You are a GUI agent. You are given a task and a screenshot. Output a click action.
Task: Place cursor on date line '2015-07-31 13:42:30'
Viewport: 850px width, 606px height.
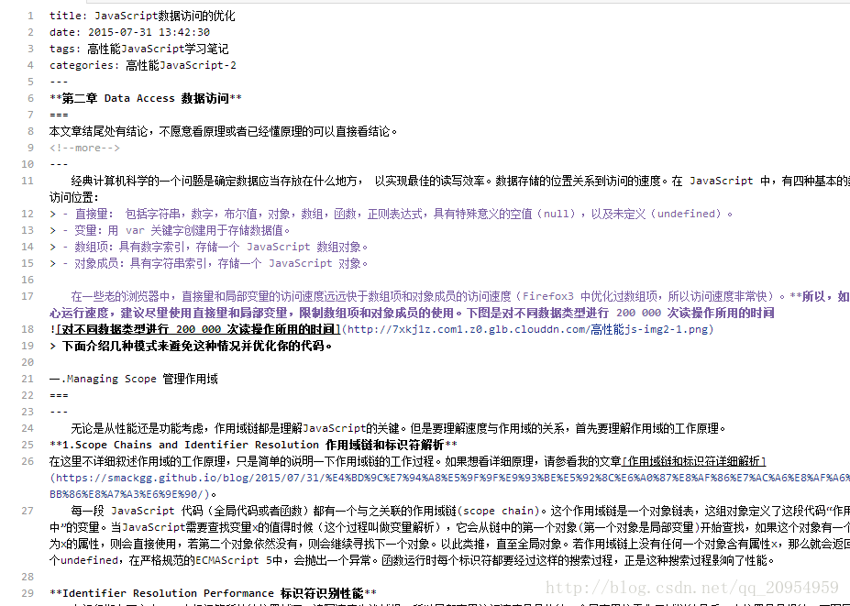149,32
